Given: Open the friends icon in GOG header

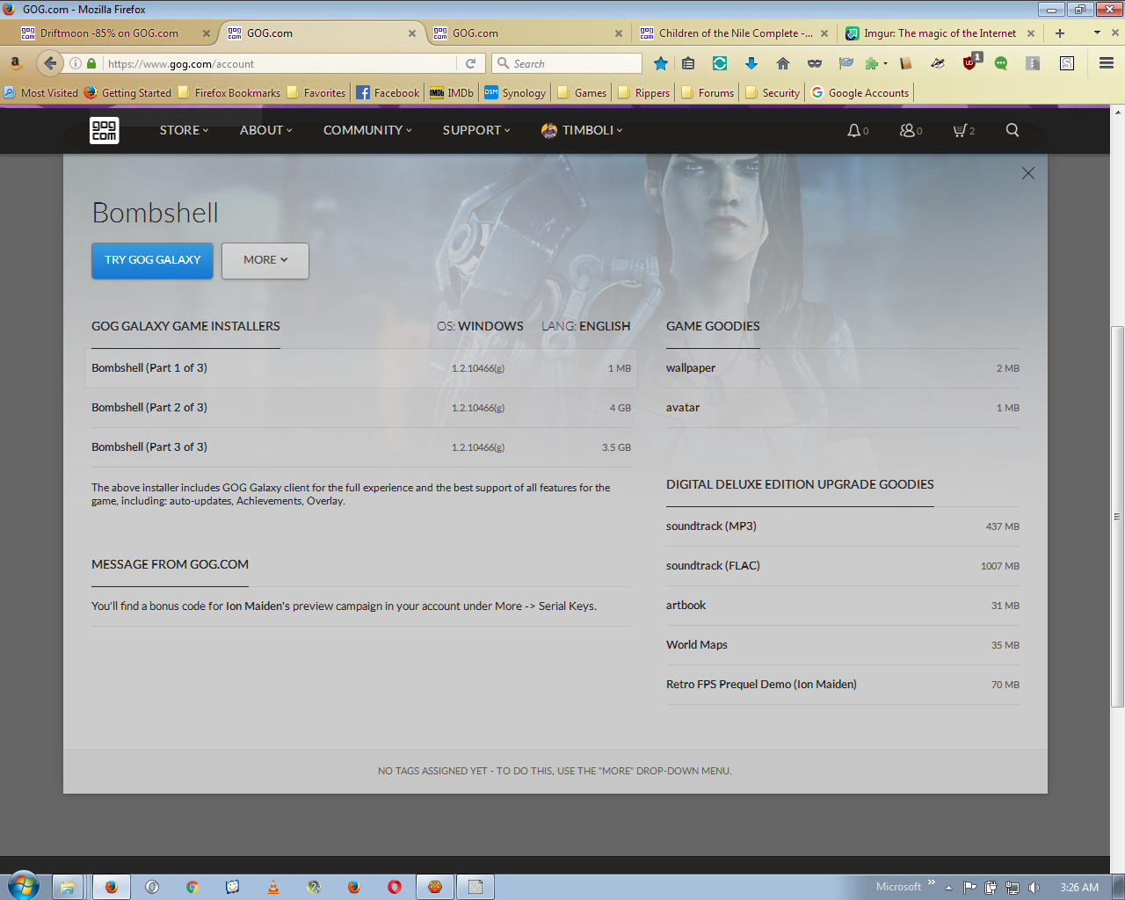Looking at the screenshot, I should (x=907, y=130).
